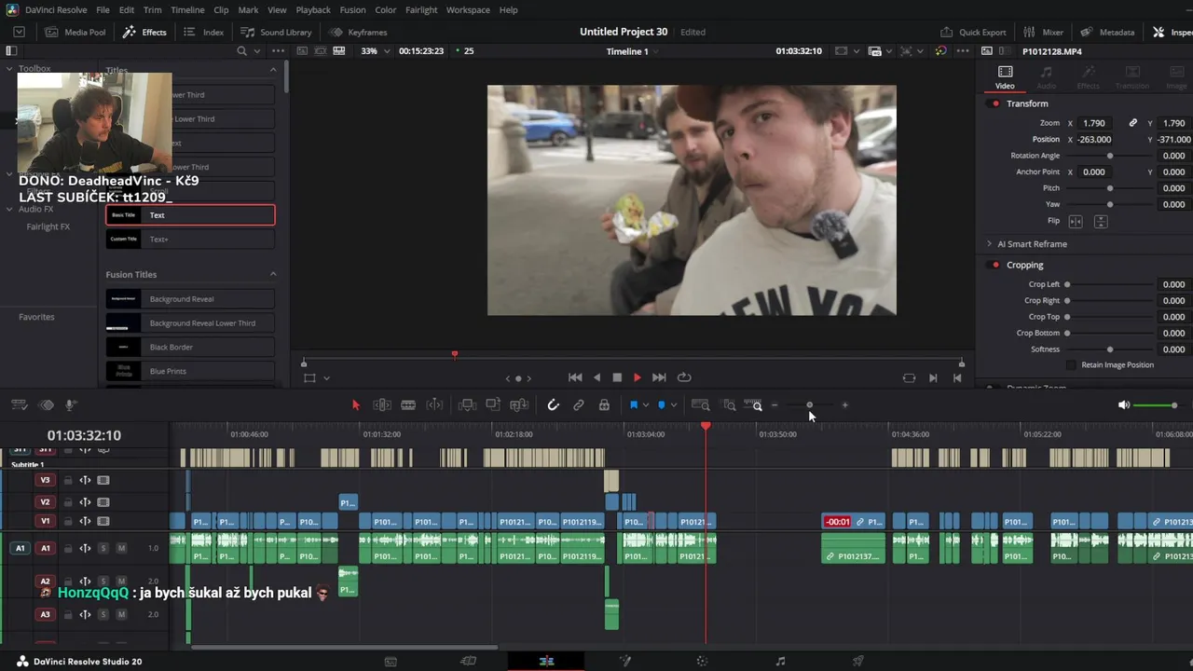Viewport: 1193px width, 671px height.
Task: Open the Sound Library panel
Action: coord(277,32)
